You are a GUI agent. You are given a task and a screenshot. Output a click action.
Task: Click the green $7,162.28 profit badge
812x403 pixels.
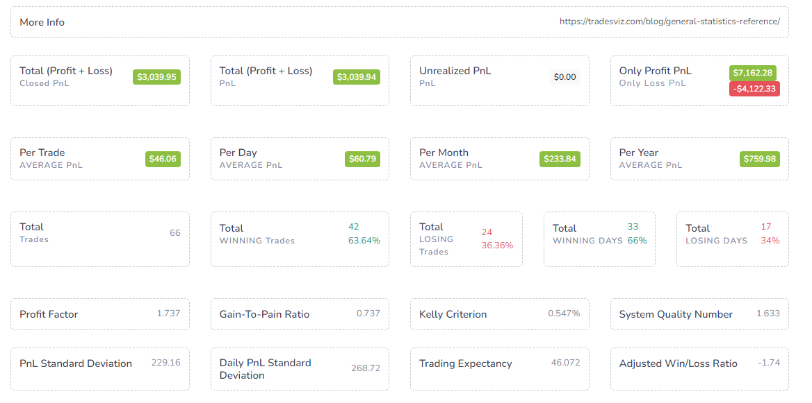pyautogui.click(x=752, y=73)
